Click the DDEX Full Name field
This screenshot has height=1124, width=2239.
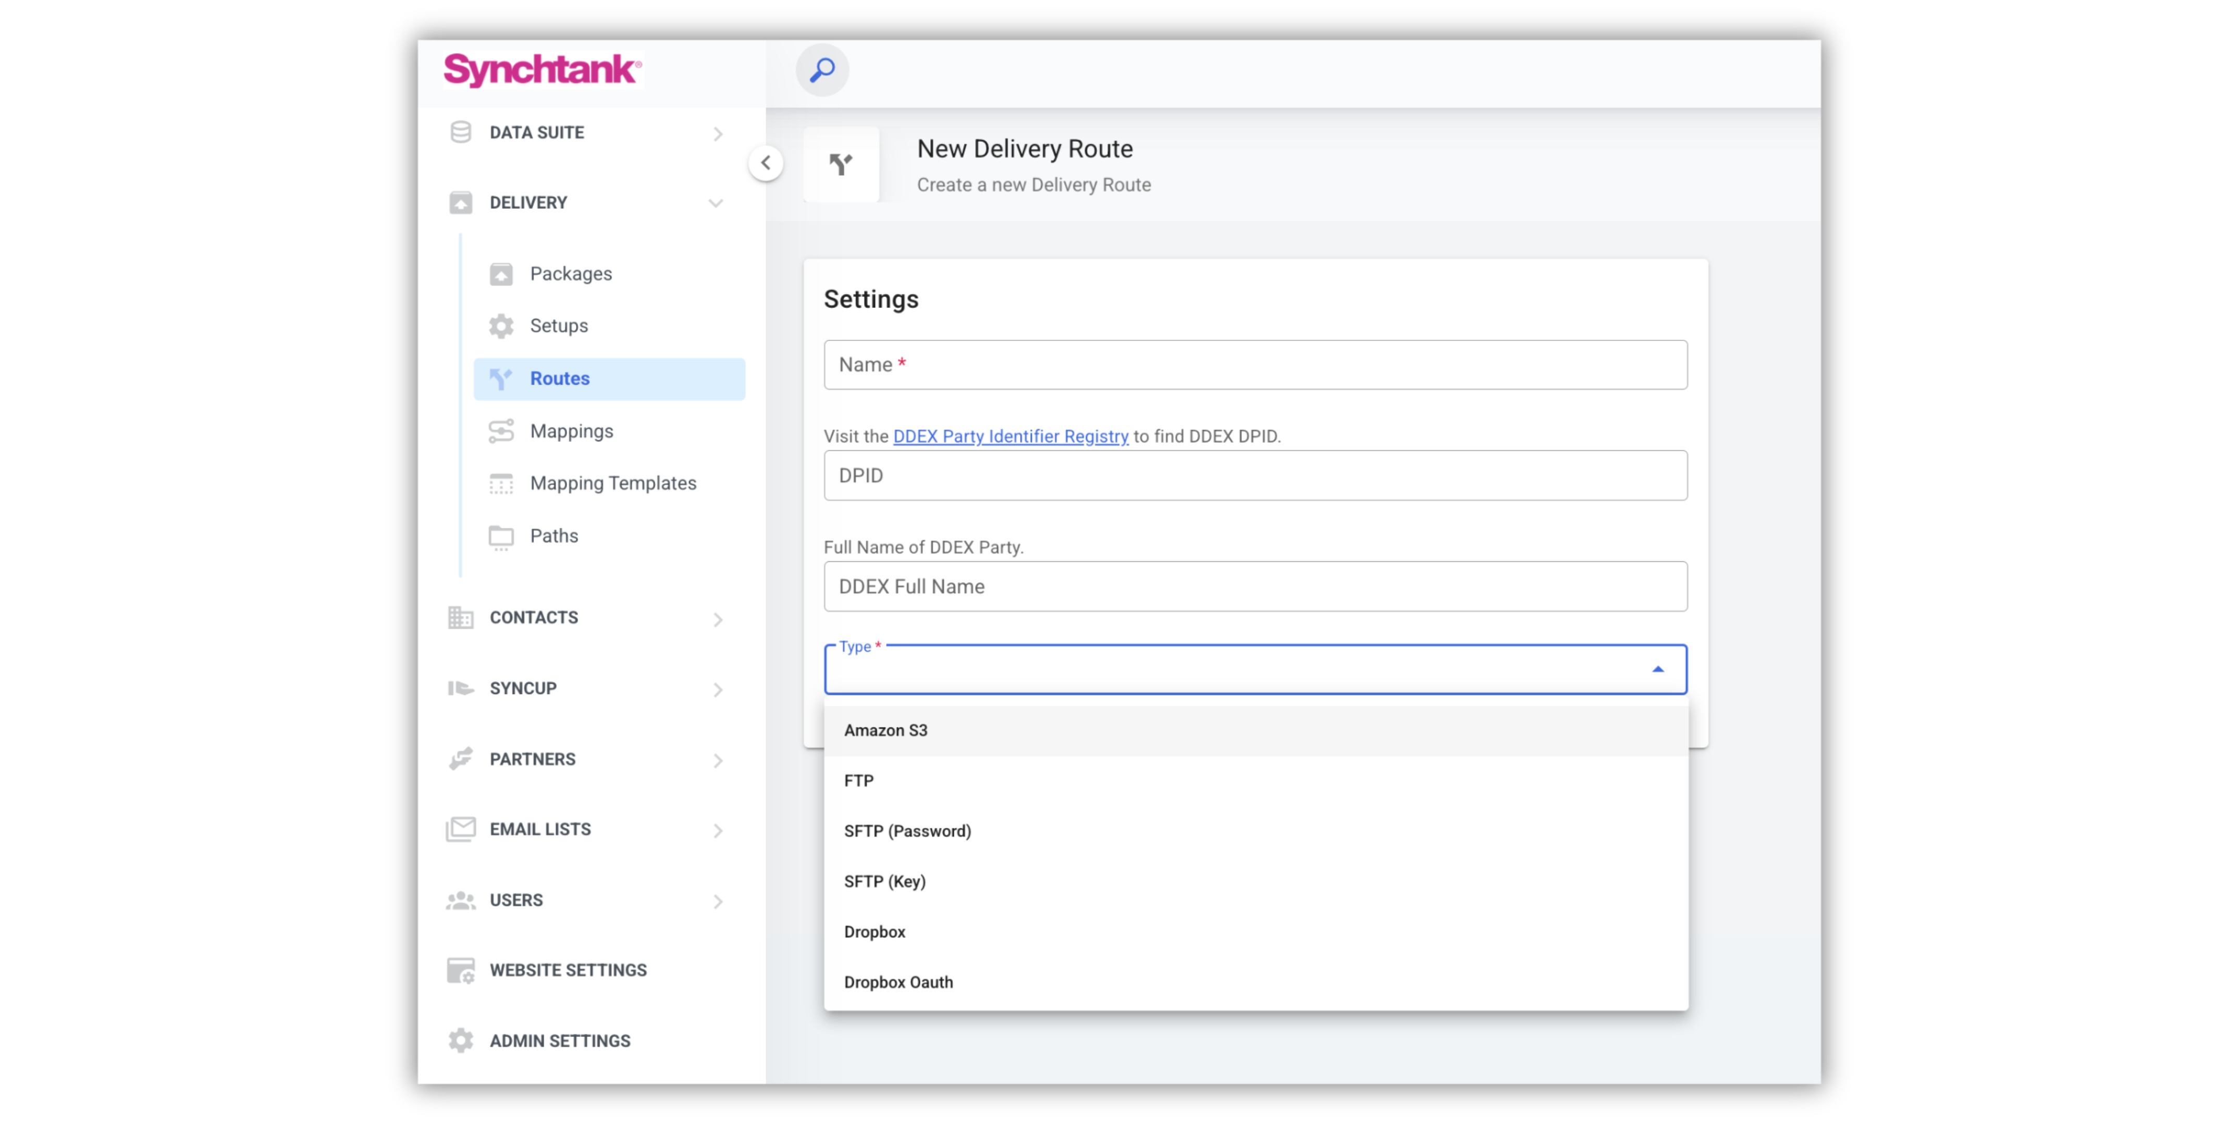1255,587
